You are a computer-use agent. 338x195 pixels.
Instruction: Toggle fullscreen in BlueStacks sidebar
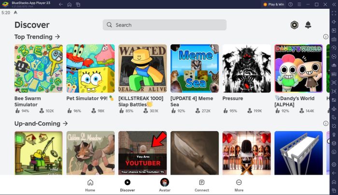pos(334,13)
